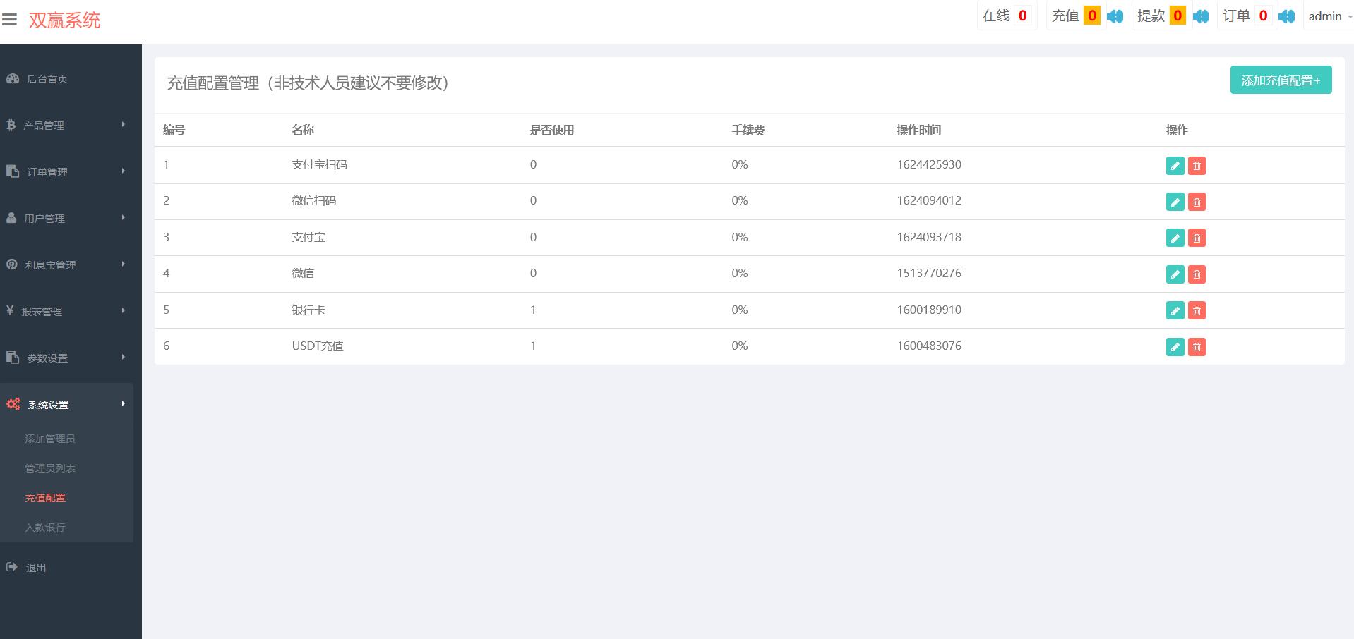The height and width of the screenshot is (639, 1354).
Task: Click the 提款 counter badge
Action: click(1178, 16)
